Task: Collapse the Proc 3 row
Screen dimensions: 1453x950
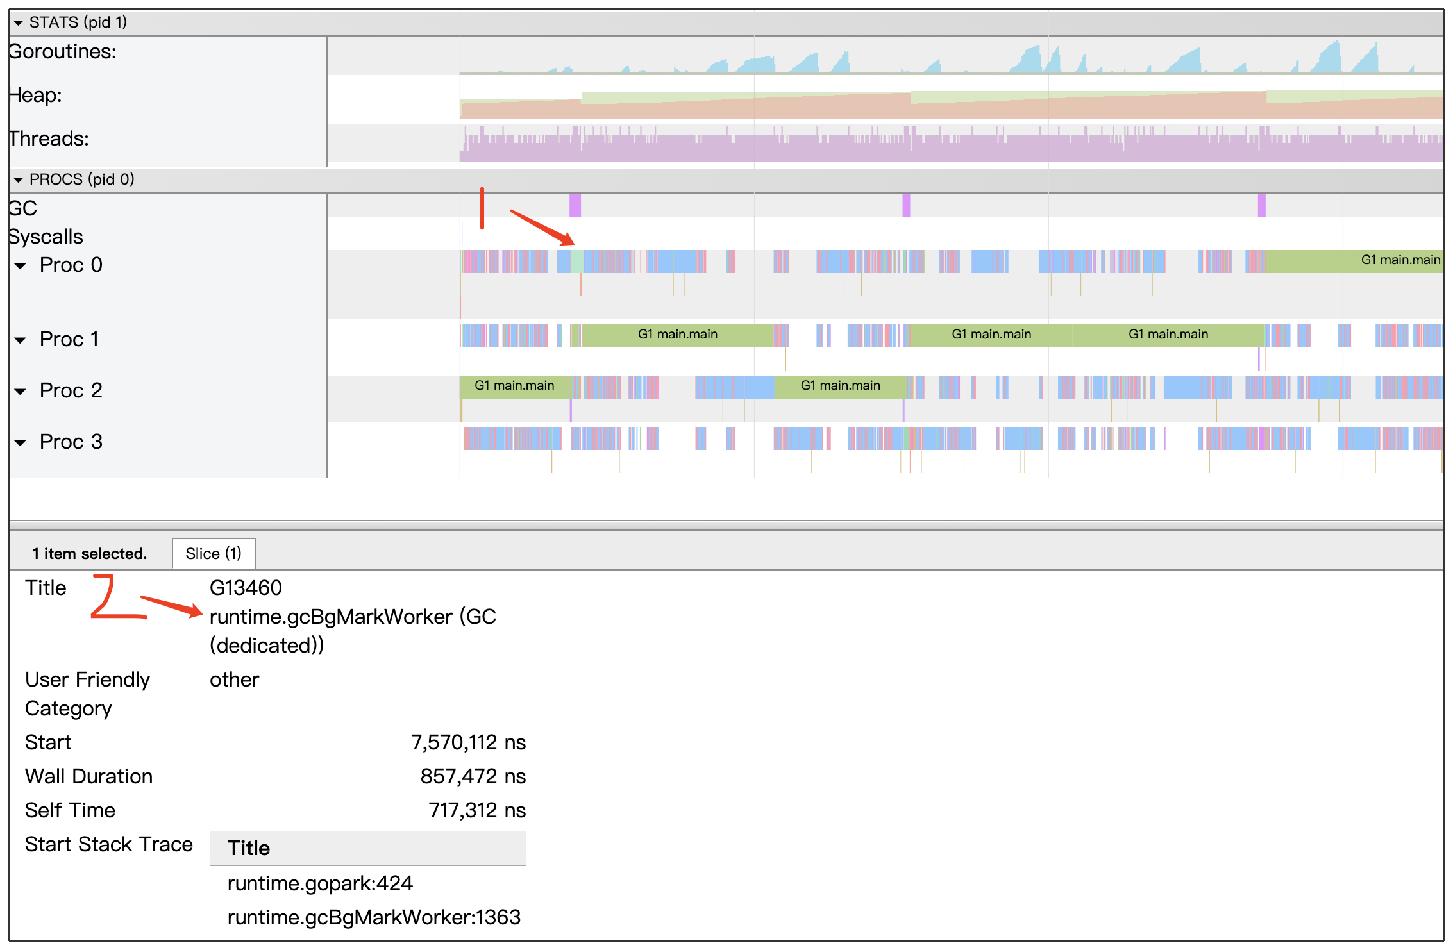Action: (21, 443)
